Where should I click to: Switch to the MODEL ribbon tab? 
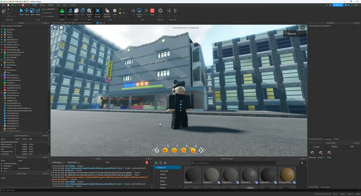(x=43, y=5)
